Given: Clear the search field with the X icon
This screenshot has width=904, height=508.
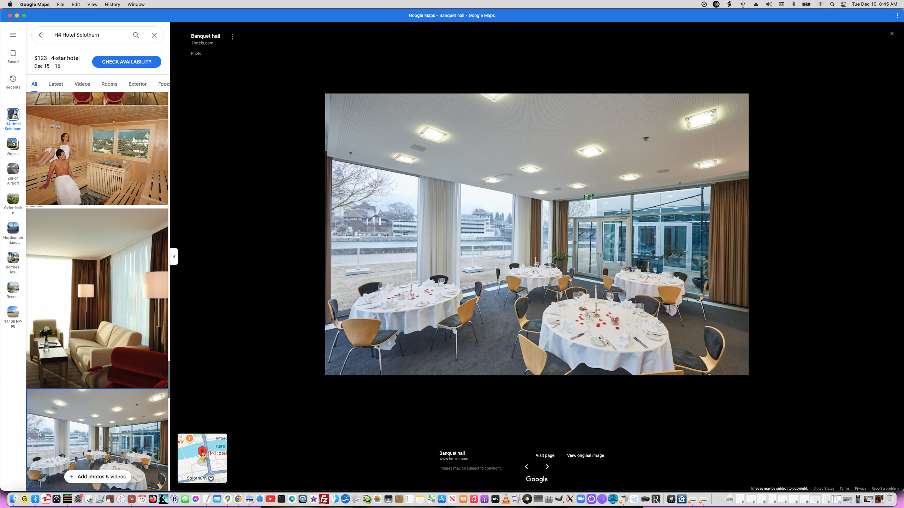Looking at the screenshot, I should click(154, 35).
